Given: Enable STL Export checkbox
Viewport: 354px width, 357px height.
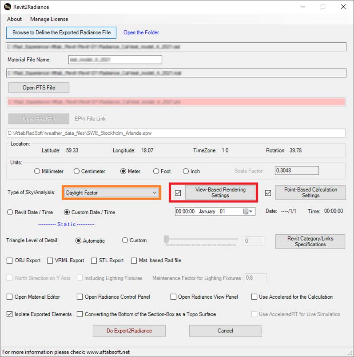Looking at the screenshot, I should click(94, 261).
